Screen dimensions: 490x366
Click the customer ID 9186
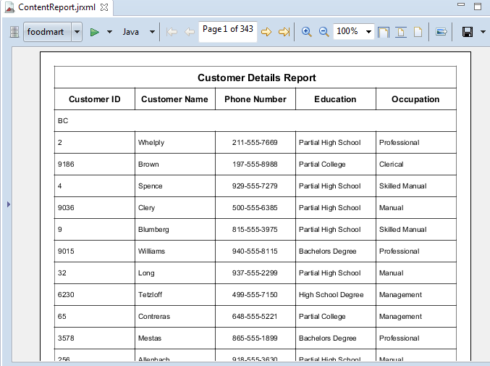66,165
